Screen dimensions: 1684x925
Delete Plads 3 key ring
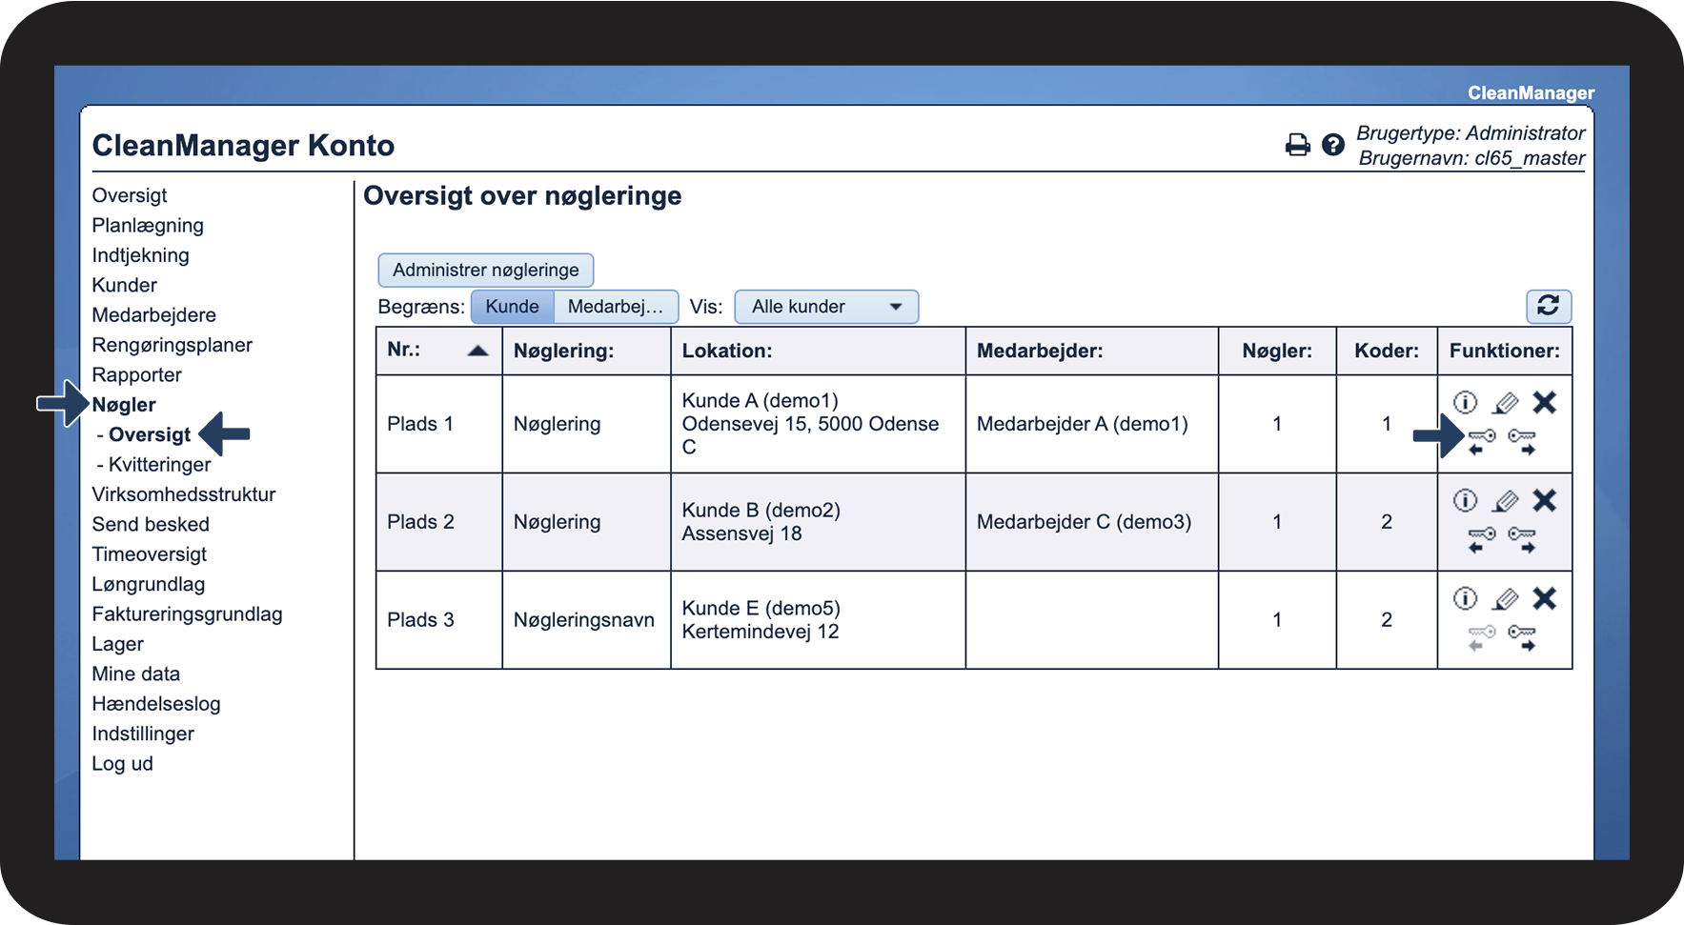pyautogui.click(x=1544, y=598)
